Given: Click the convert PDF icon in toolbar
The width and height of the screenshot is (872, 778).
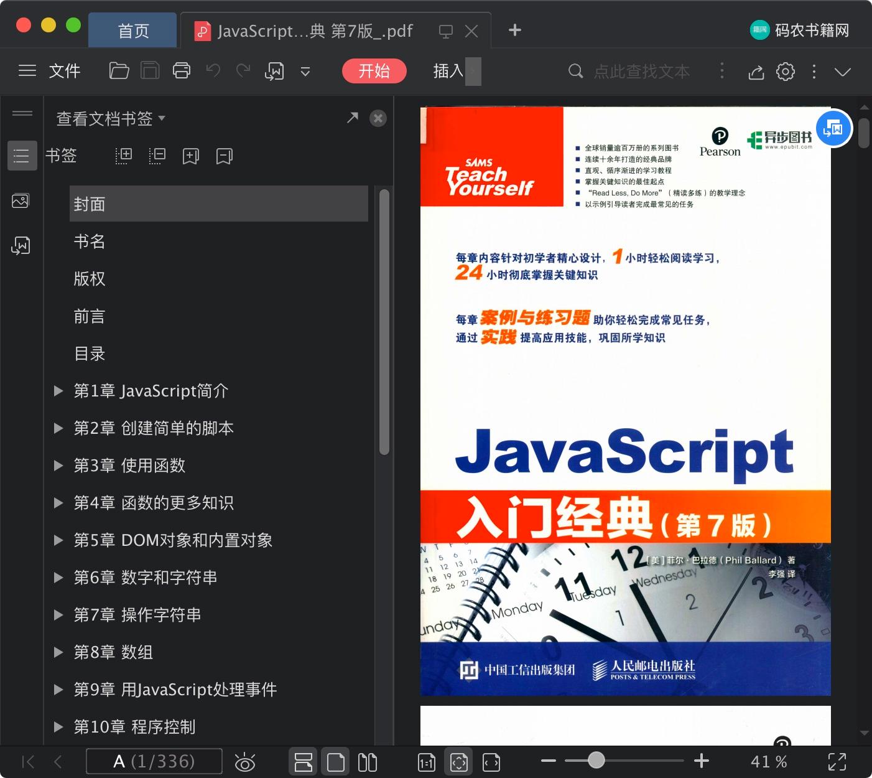Looking at the screenshot, I should click(x=274, y=72).
